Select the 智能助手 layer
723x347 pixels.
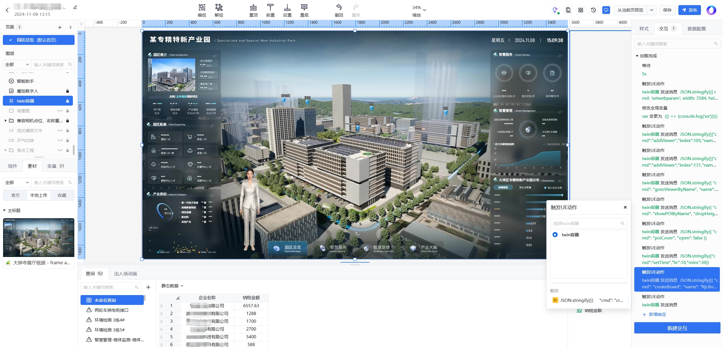(x=38, y=81)
